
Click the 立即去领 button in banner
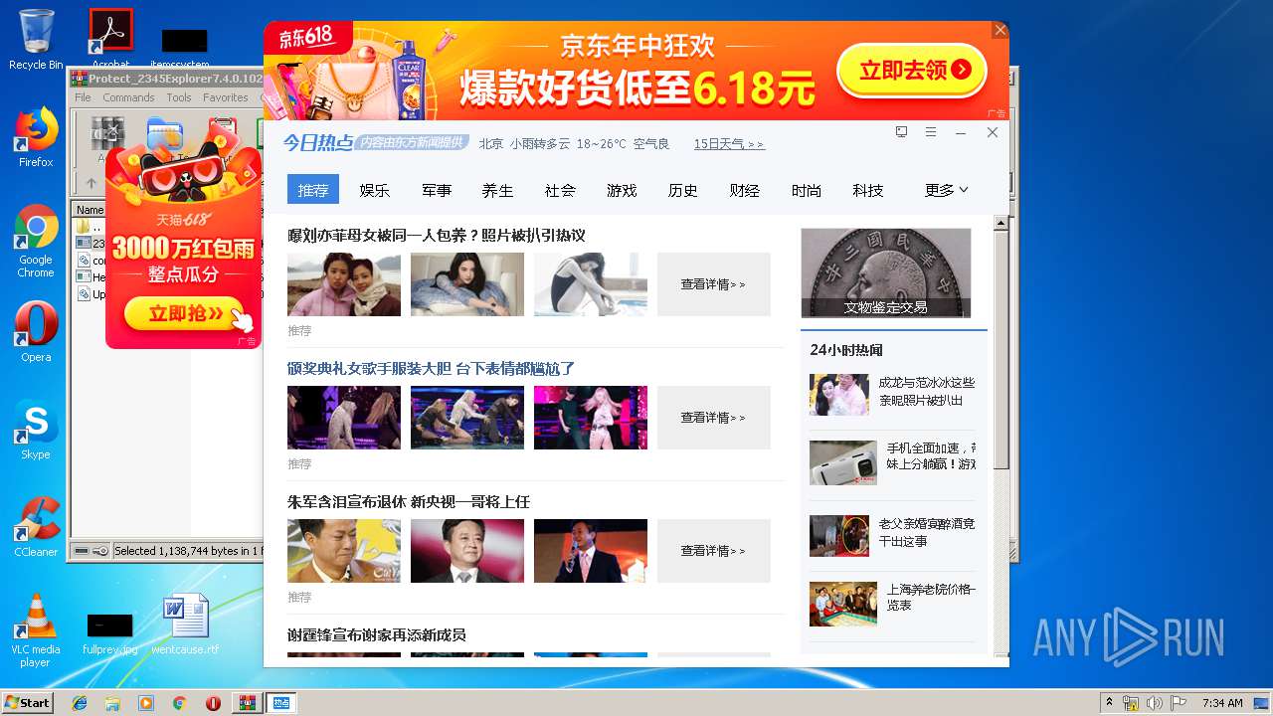pos(912,70)
